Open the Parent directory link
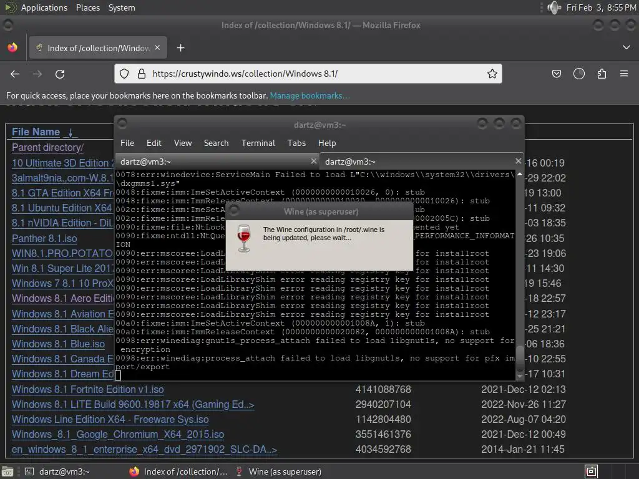This screenshot has height=479, width=639. (47, 147)
